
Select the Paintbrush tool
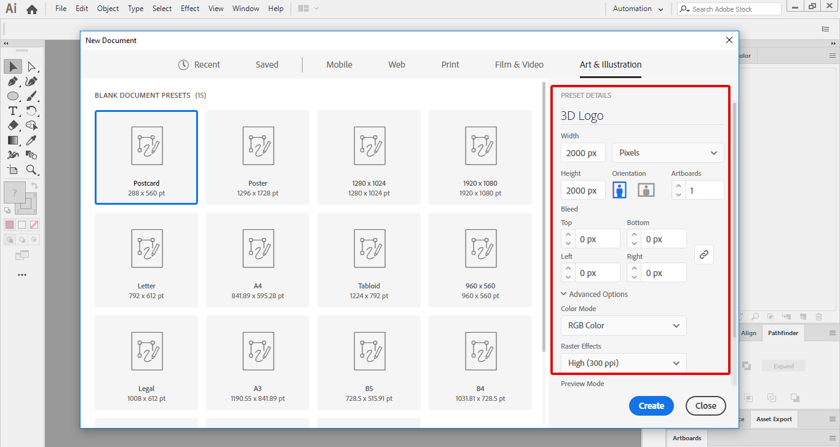(31, 96)
